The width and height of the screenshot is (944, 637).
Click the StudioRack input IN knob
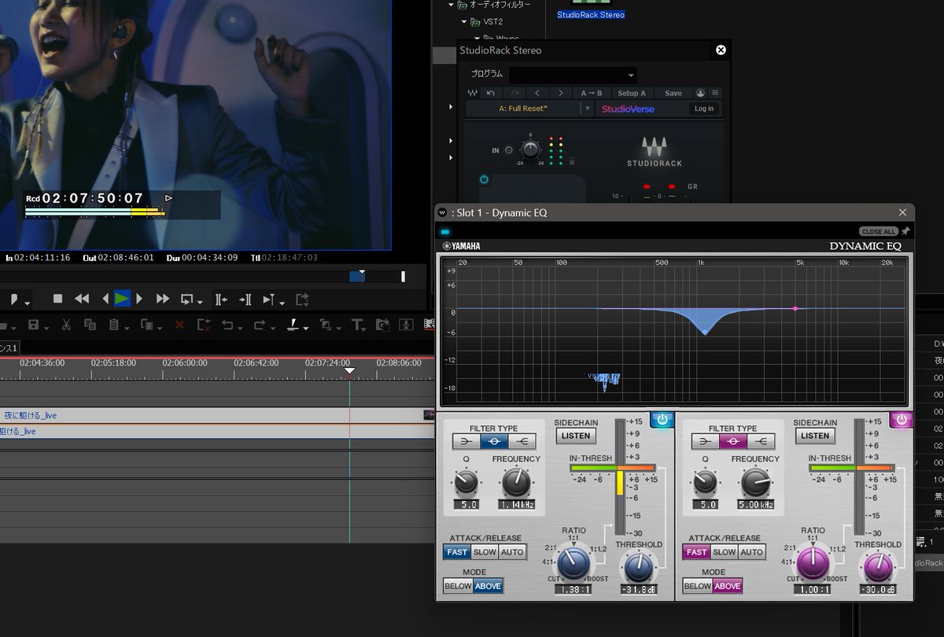[531, 149]
